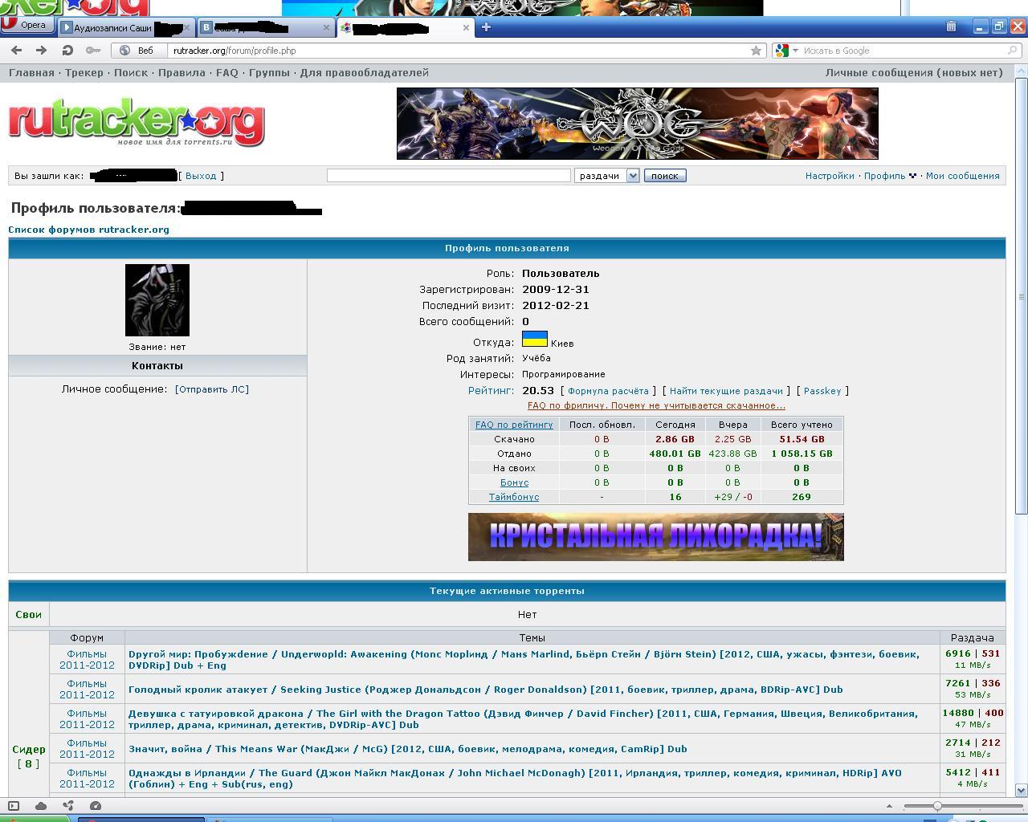Log out using the Выход link
The height and width of the screenshot is (822, 1028).
tap(201, 176)
